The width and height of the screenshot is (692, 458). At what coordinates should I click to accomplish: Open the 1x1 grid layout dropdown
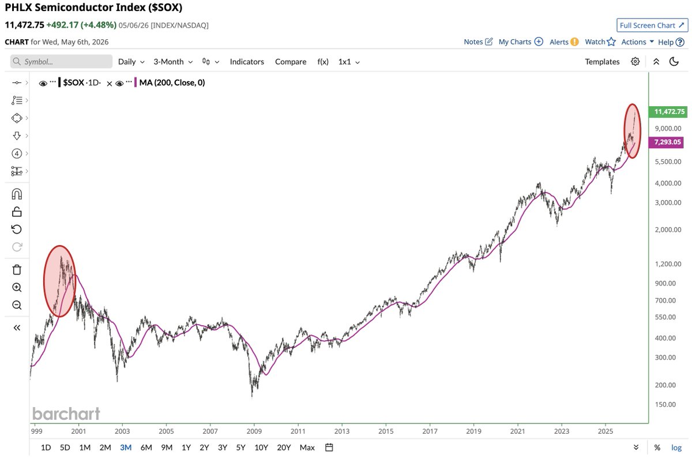349,62
